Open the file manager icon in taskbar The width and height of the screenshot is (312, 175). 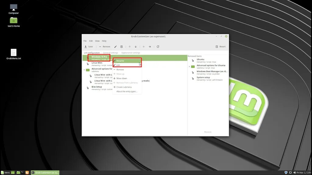pos(18,173)
